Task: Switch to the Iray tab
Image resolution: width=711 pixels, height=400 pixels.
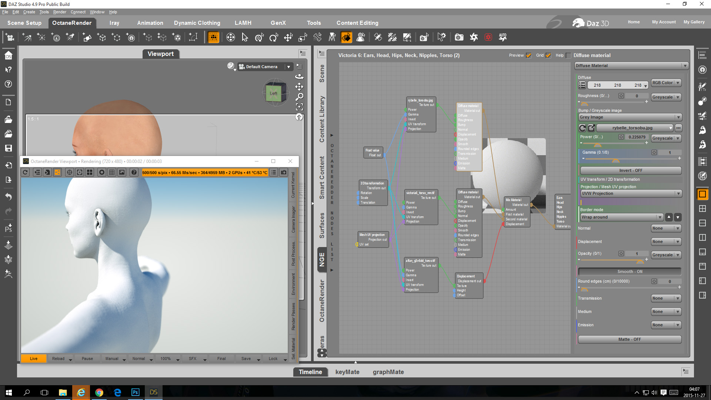Action: [x=114, y=23]
